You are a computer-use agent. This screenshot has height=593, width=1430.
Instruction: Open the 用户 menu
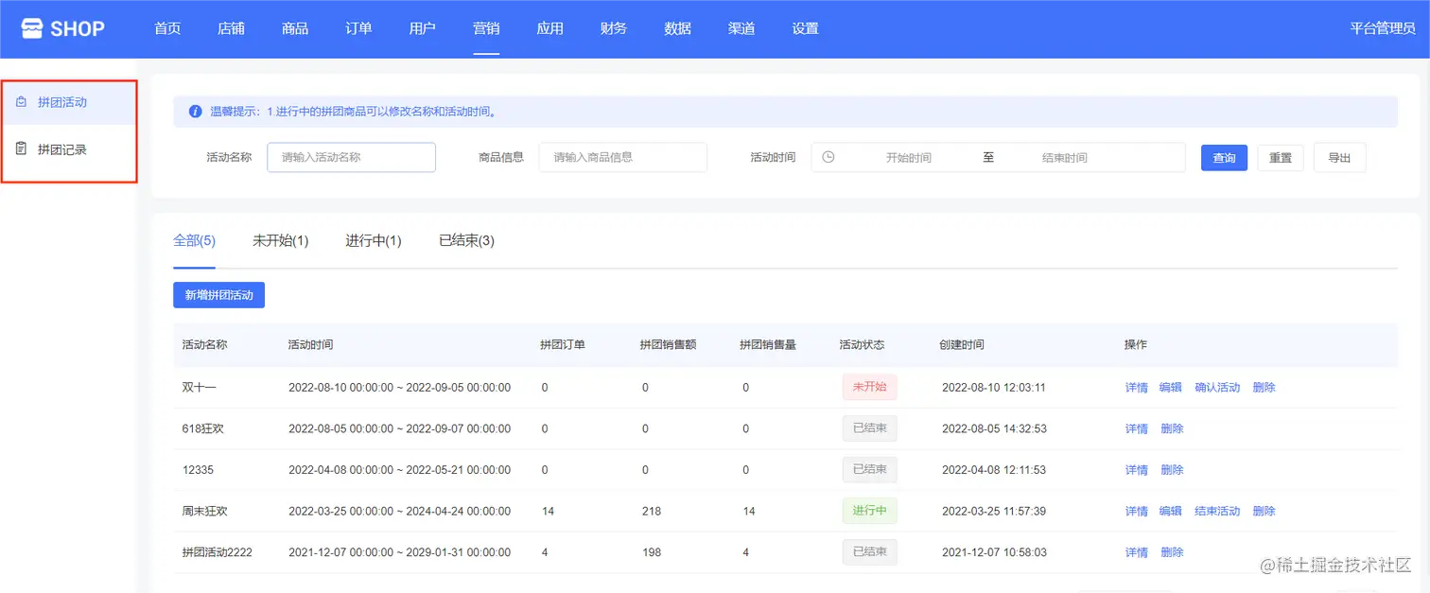[x=423, y=28]
